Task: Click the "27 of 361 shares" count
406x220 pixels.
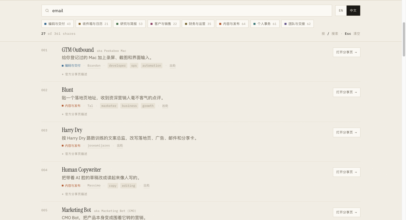Action: (58, 34)
